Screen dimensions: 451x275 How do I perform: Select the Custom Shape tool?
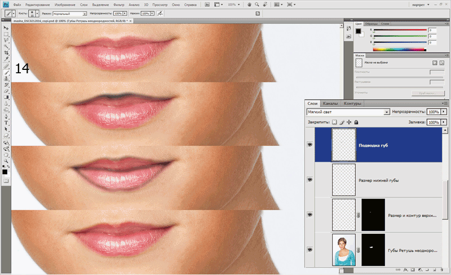pyautogui.click(x=6, y=135)
